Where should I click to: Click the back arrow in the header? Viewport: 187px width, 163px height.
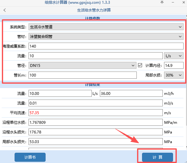click(x=5, y=10)
